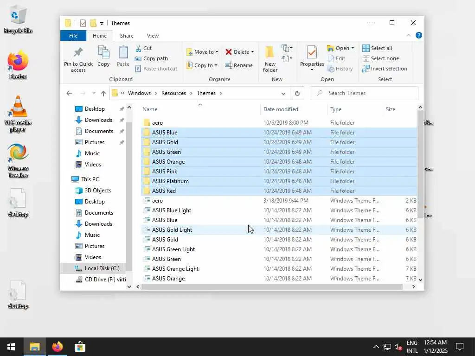Rename the selected item
This screenshot has height=356, width=475.
(239, 65)
